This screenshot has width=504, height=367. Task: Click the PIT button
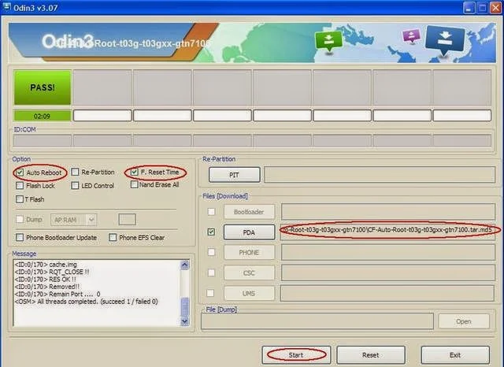(235, 175)
